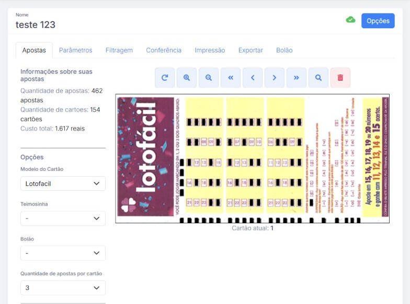This screenshot has width=410, height=304.
Task: Zoom in on the card image
Action: click(187, 78)
